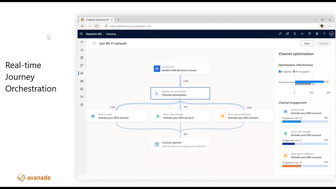Select the Send a text message tile
The image size is (336, 189).
coord(180,116)
